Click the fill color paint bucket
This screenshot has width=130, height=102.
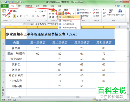(33, 16)
